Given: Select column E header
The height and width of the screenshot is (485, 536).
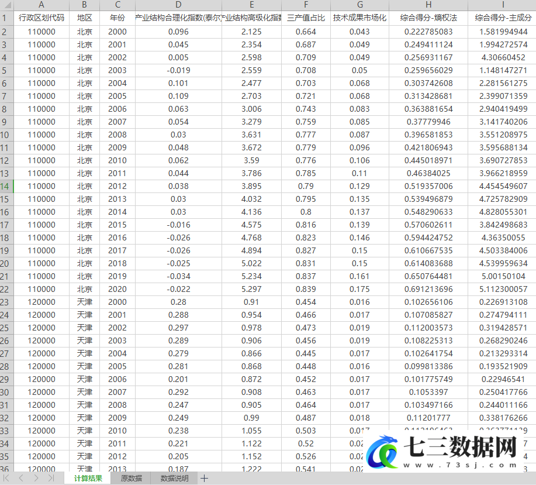Looking at the screenshot, I should (251, 5).
